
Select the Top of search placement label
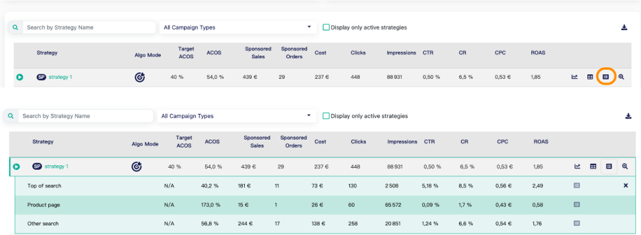[44, 186]
